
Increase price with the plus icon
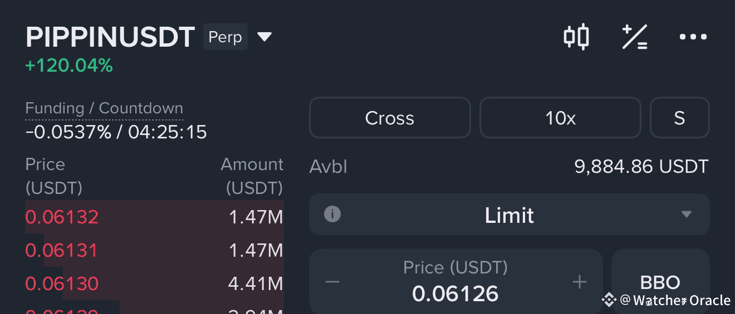coord(580,282)
